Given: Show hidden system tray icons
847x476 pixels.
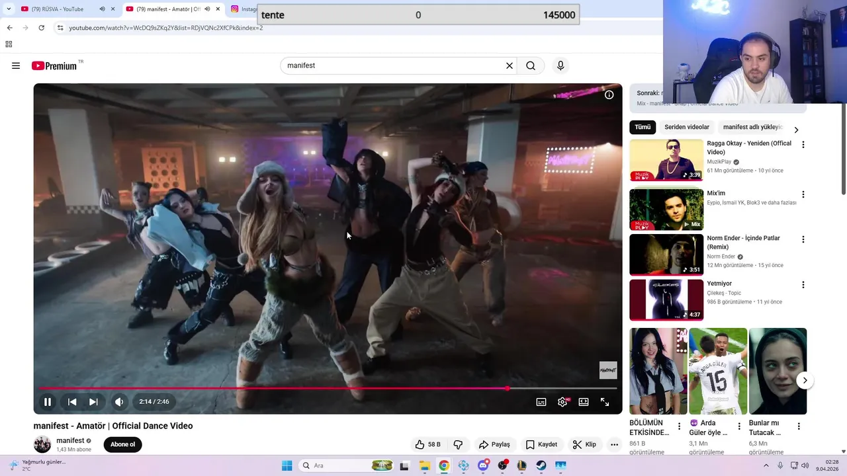Looking at the screenshot, I should (x=766, y=465).
